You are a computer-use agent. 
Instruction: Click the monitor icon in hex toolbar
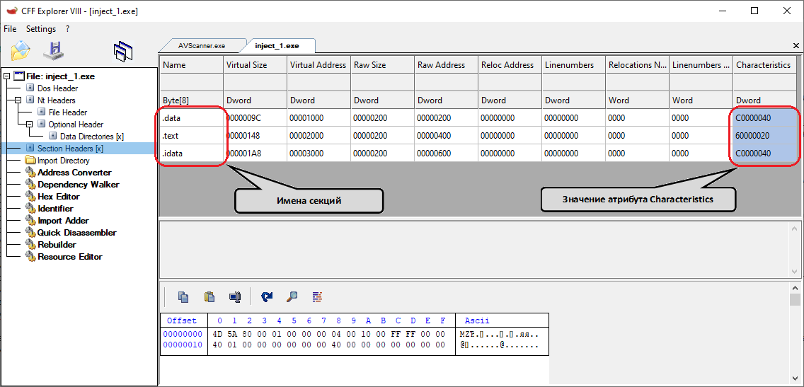click(x=235, y=296)
